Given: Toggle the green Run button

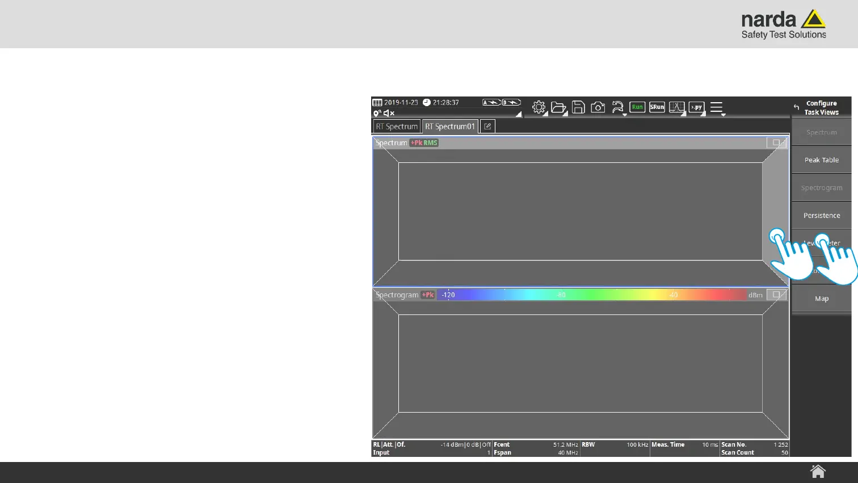Looking at the screenshot, I should 637,107.
